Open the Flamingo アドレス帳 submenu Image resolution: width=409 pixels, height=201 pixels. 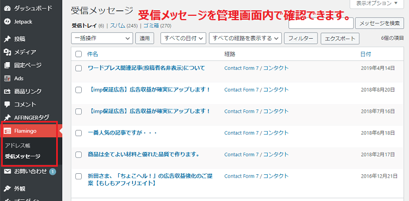(x=18, y=146)
